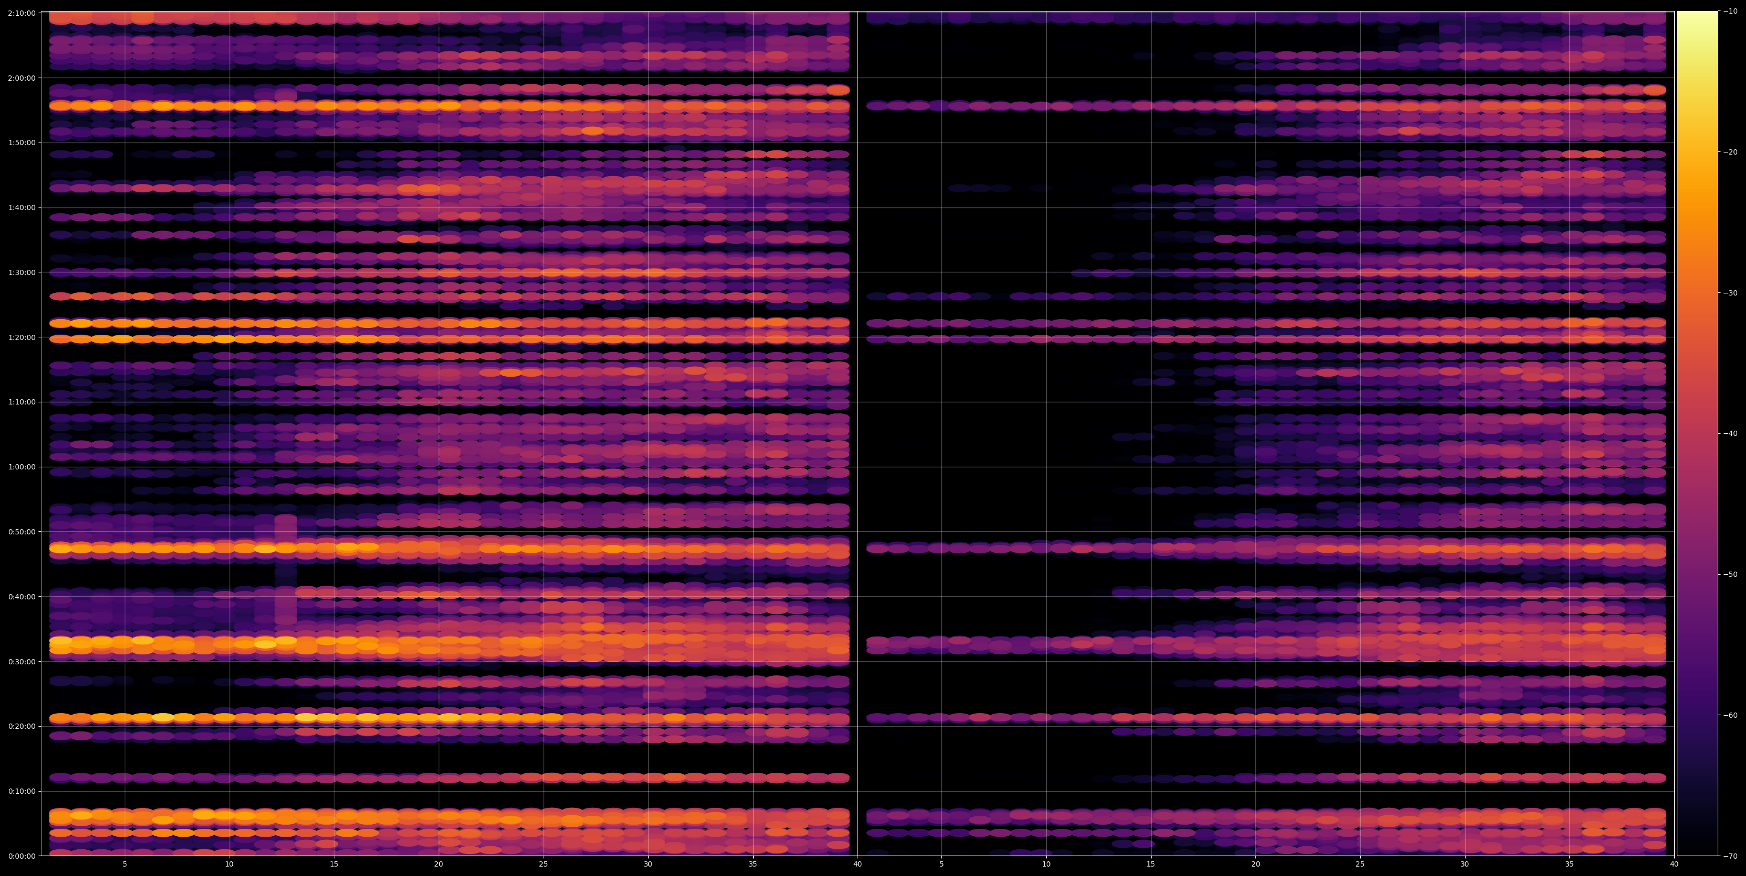The height and width of the screenshot is (876, 1746).
Task: Click the 1:00:00 y-axis tick label
Action: (x=23, y=467)
